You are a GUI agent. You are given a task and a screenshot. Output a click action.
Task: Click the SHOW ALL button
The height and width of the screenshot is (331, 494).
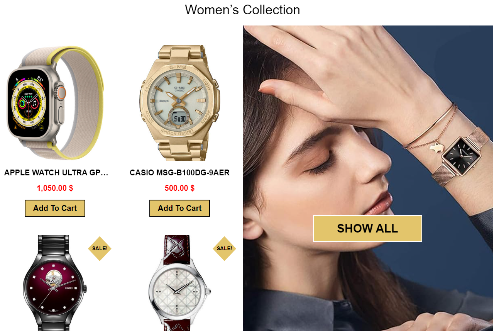(367, 228)
